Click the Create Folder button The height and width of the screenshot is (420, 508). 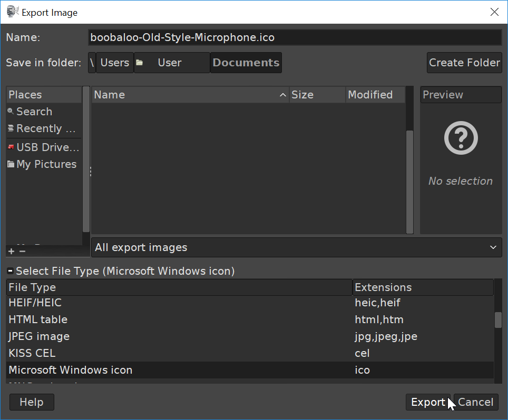pyautogui.click(x=464, y=63)
